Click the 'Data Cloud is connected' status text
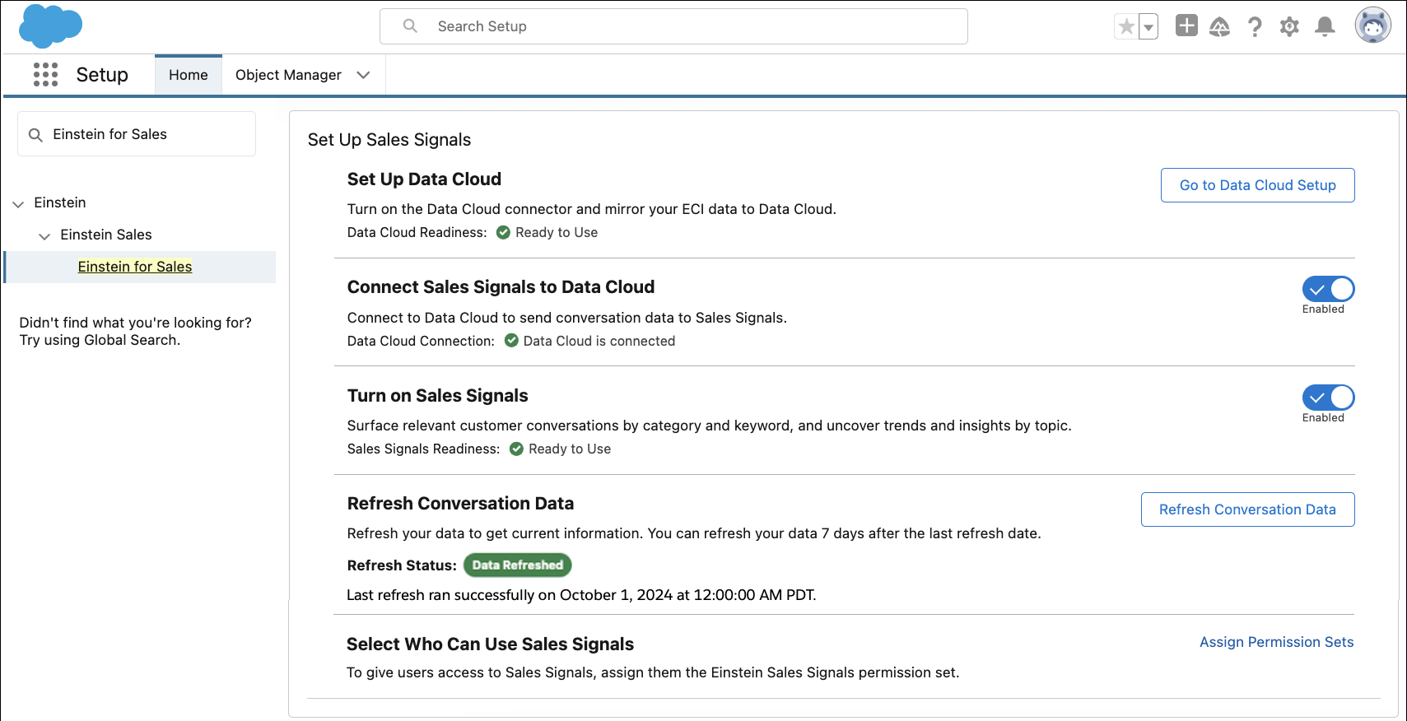The width and height of the screenshot is (1407, 721). tap(599, 341)
